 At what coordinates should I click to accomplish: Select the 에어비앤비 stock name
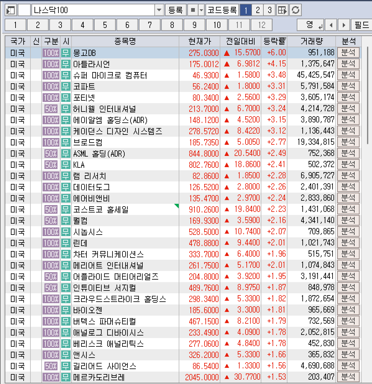click(91, 198)
